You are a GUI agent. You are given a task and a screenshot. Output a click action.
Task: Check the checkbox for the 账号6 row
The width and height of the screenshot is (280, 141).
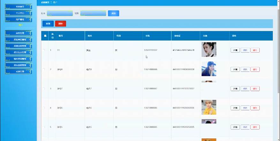[44, 108]
